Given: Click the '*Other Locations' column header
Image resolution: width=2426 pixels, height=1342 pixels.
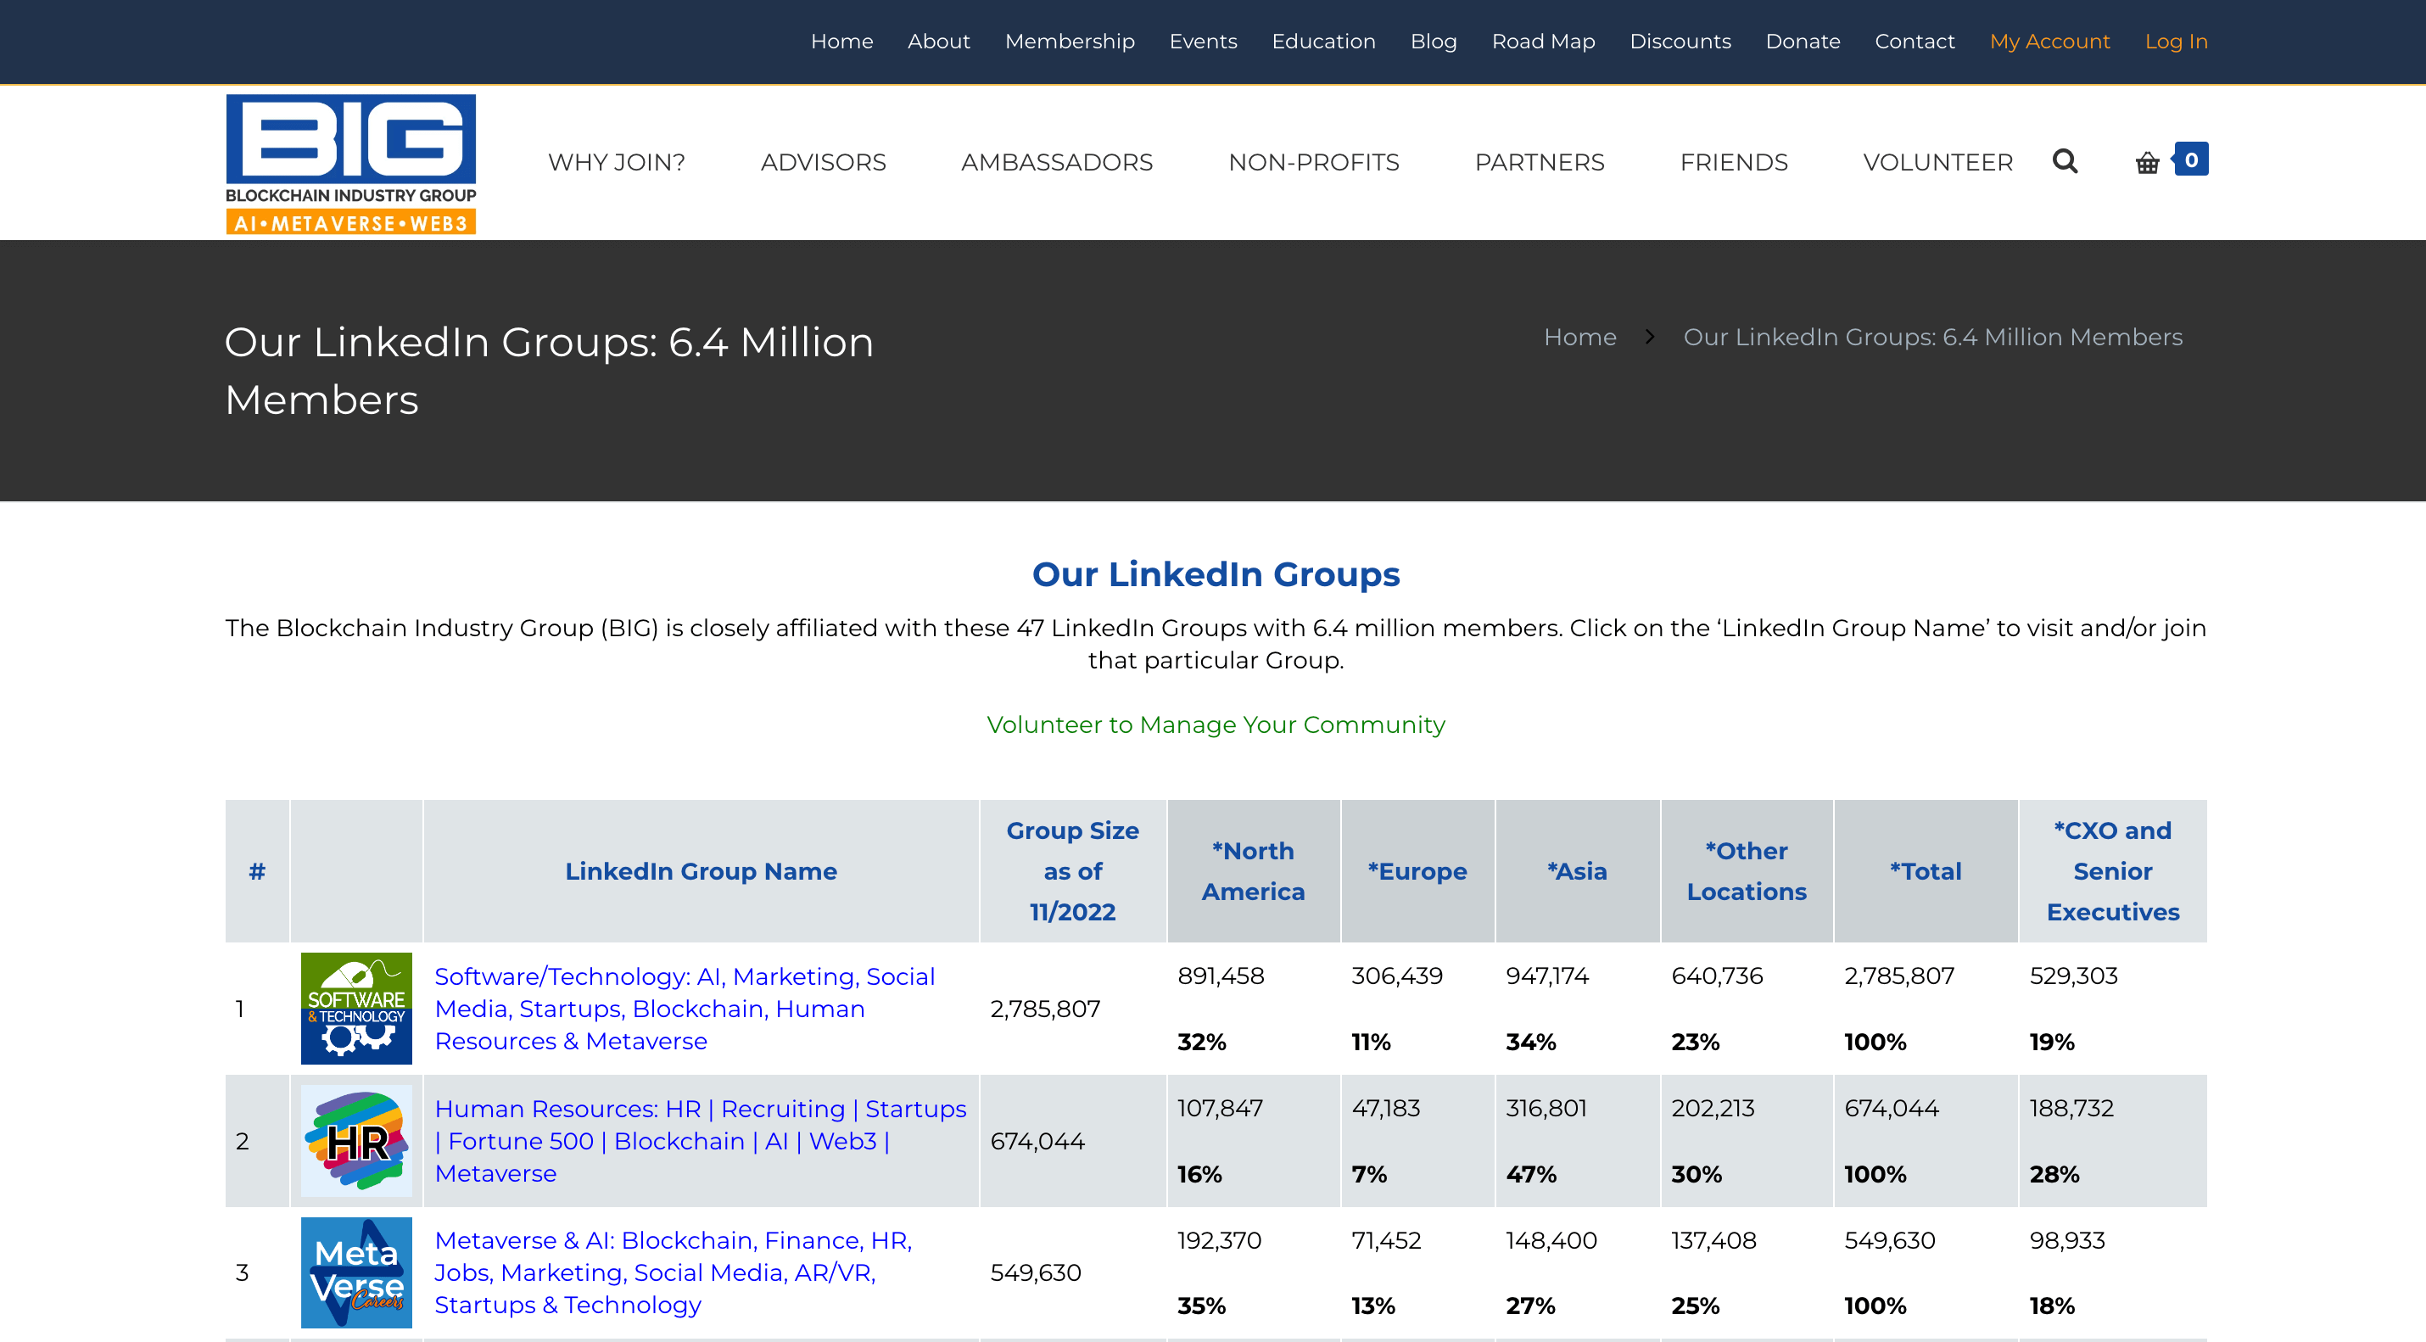Looking at the screenshot, I should coord(1746,871).
